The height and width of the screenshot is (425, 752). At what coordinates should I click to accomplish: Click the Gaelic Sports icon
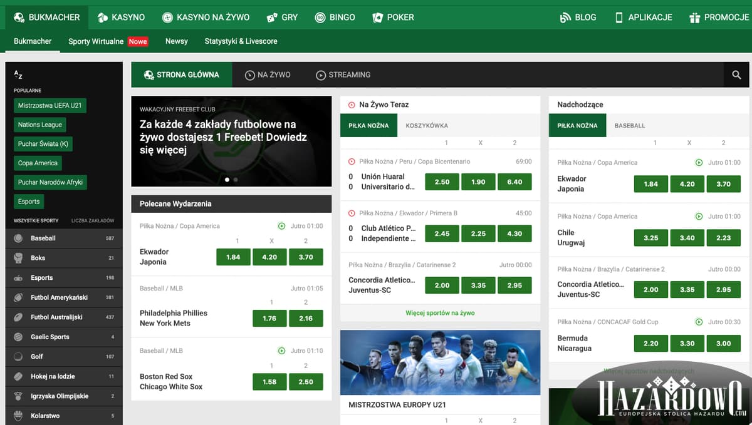coord(18,337)
